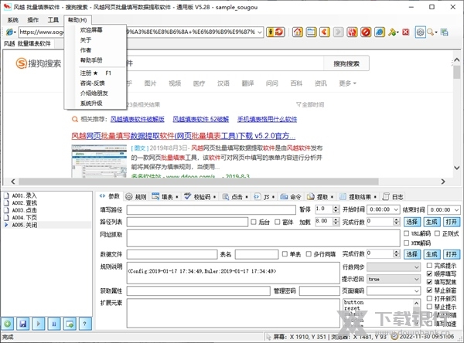Open link 手机填表格用什么软件
Viewport: 464px width, 343px height.
coord(267,119)
